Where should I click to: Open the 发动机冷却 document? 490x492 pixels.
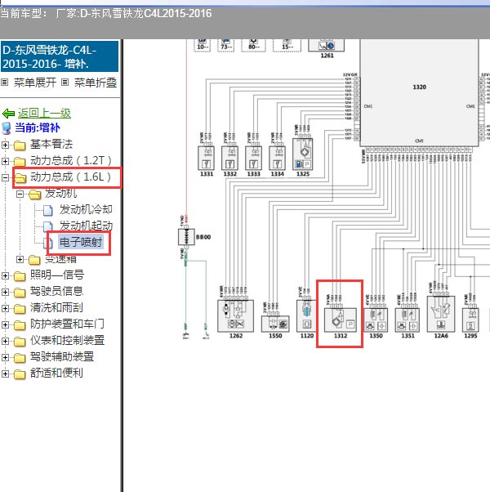pos(86,209)
